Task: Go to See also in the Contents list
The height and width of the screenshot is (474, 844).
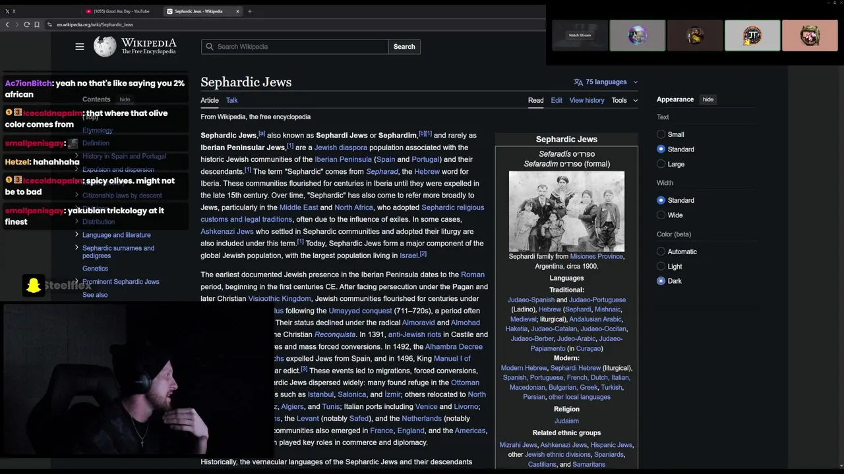Action: pyautogui.click(x=95, y=295)
